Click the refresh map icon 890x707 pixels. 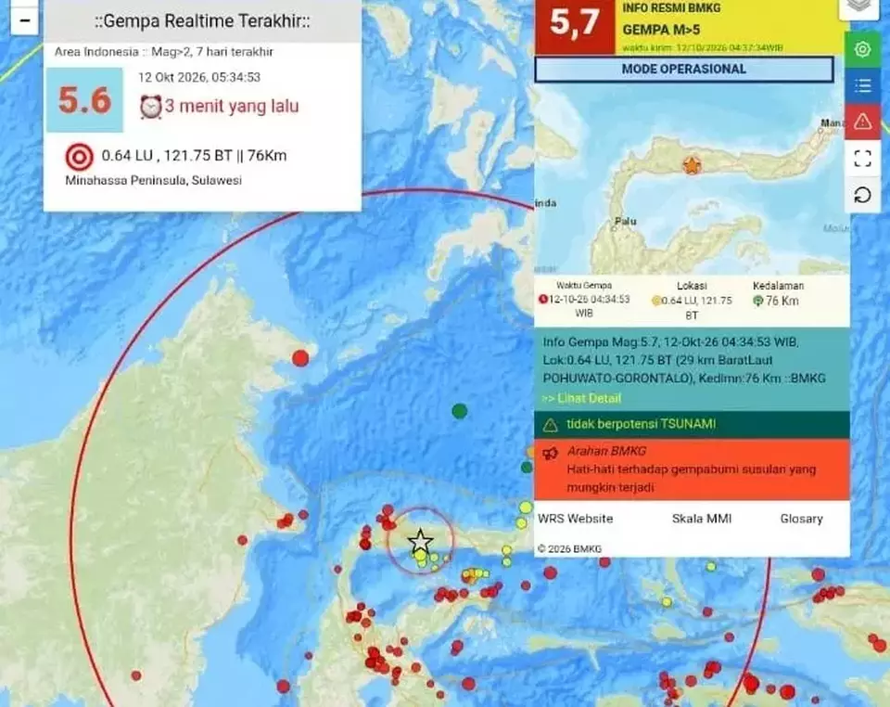tap(862, 195)
